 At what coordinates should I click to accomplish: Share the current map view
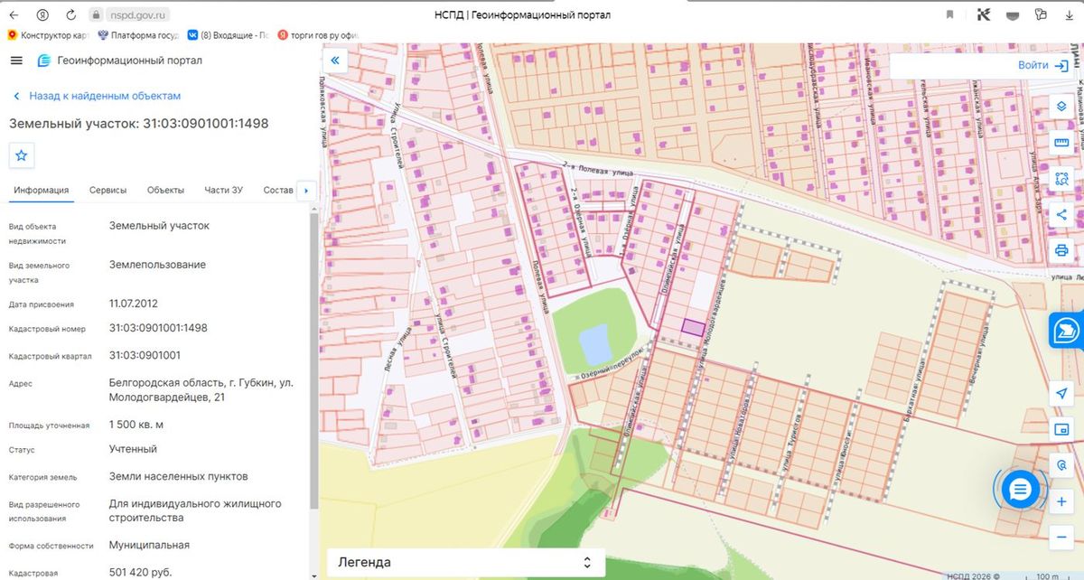[x=1061, y=215]
